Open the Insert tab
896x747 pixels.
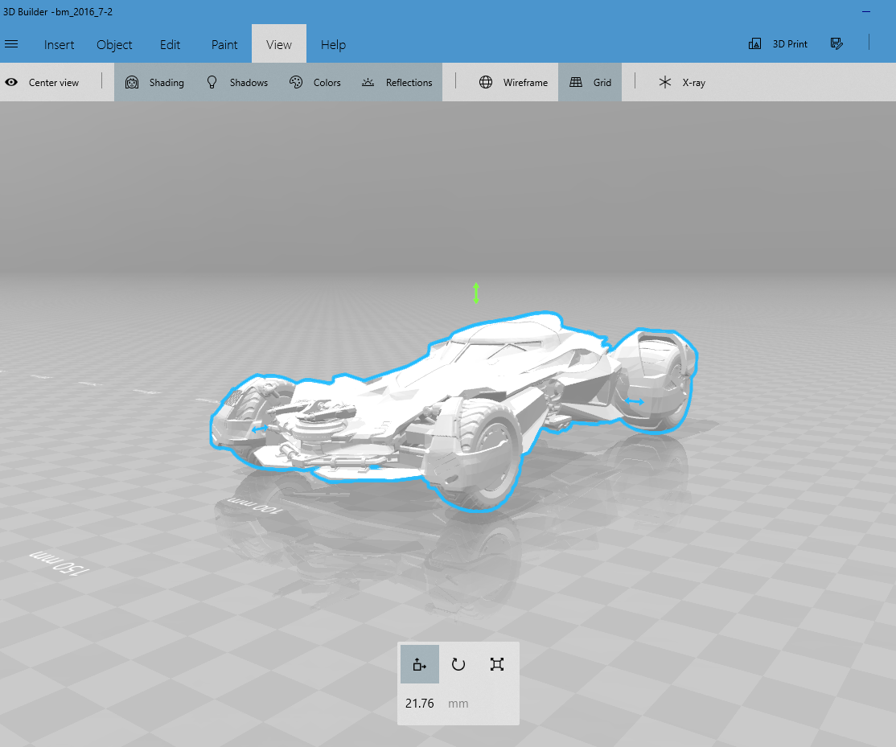(59, 44)
